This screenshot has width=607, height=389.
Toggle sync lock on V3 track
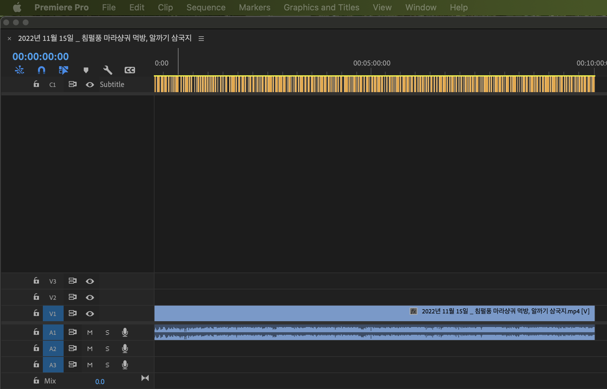point(72,281)
